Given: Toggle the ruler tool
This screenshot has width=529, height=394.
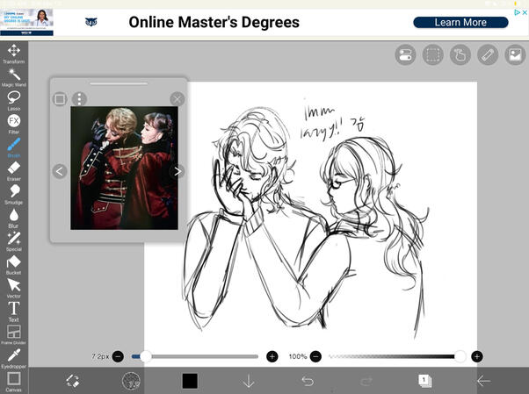Looking at the screenshot, I should (x=487, y=55).
